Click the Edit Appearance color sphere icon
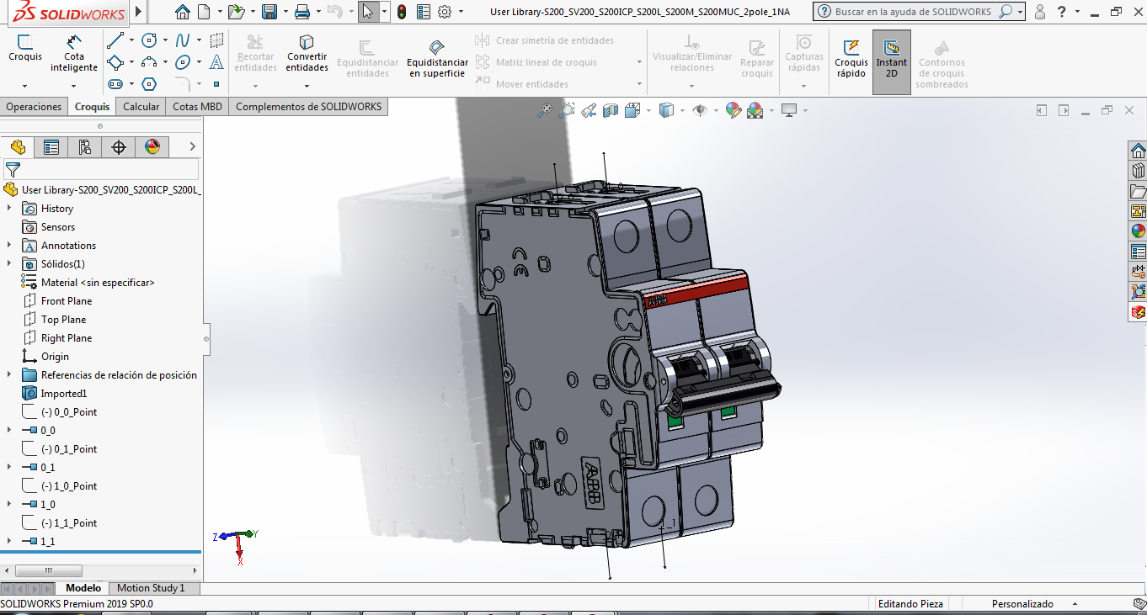The height and width of the screenshot is (615, 1147). (733, 110)
